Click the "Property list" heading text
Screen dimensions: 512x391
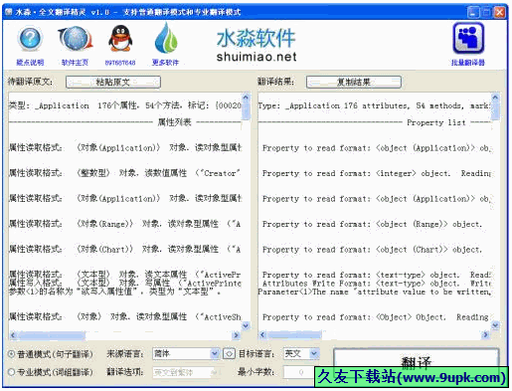click(x=436, y=122)
